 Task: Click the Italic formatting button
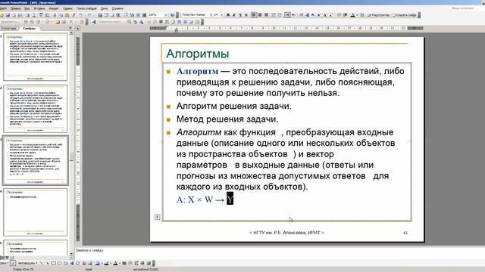coord(234,15)
